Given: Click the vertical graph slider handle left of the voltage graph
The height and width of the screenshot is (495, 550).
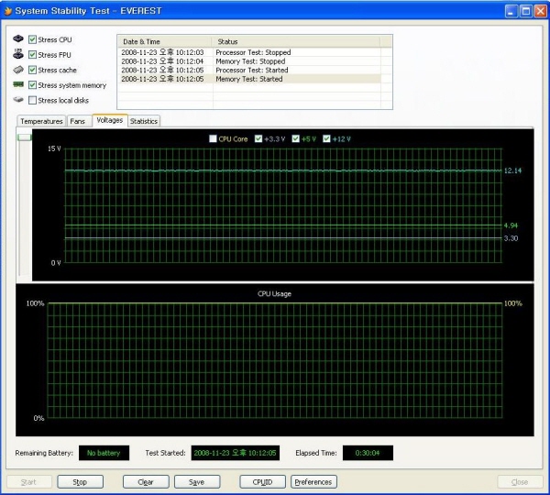Looking at the screenshot, I should click(25, 137).
